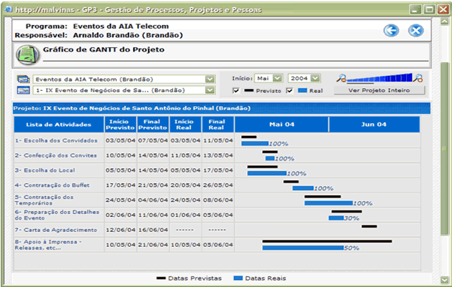Open the IX Evento de Negócios project dropdown
Screen dimensions: 452x287
[x=210, y=90]
